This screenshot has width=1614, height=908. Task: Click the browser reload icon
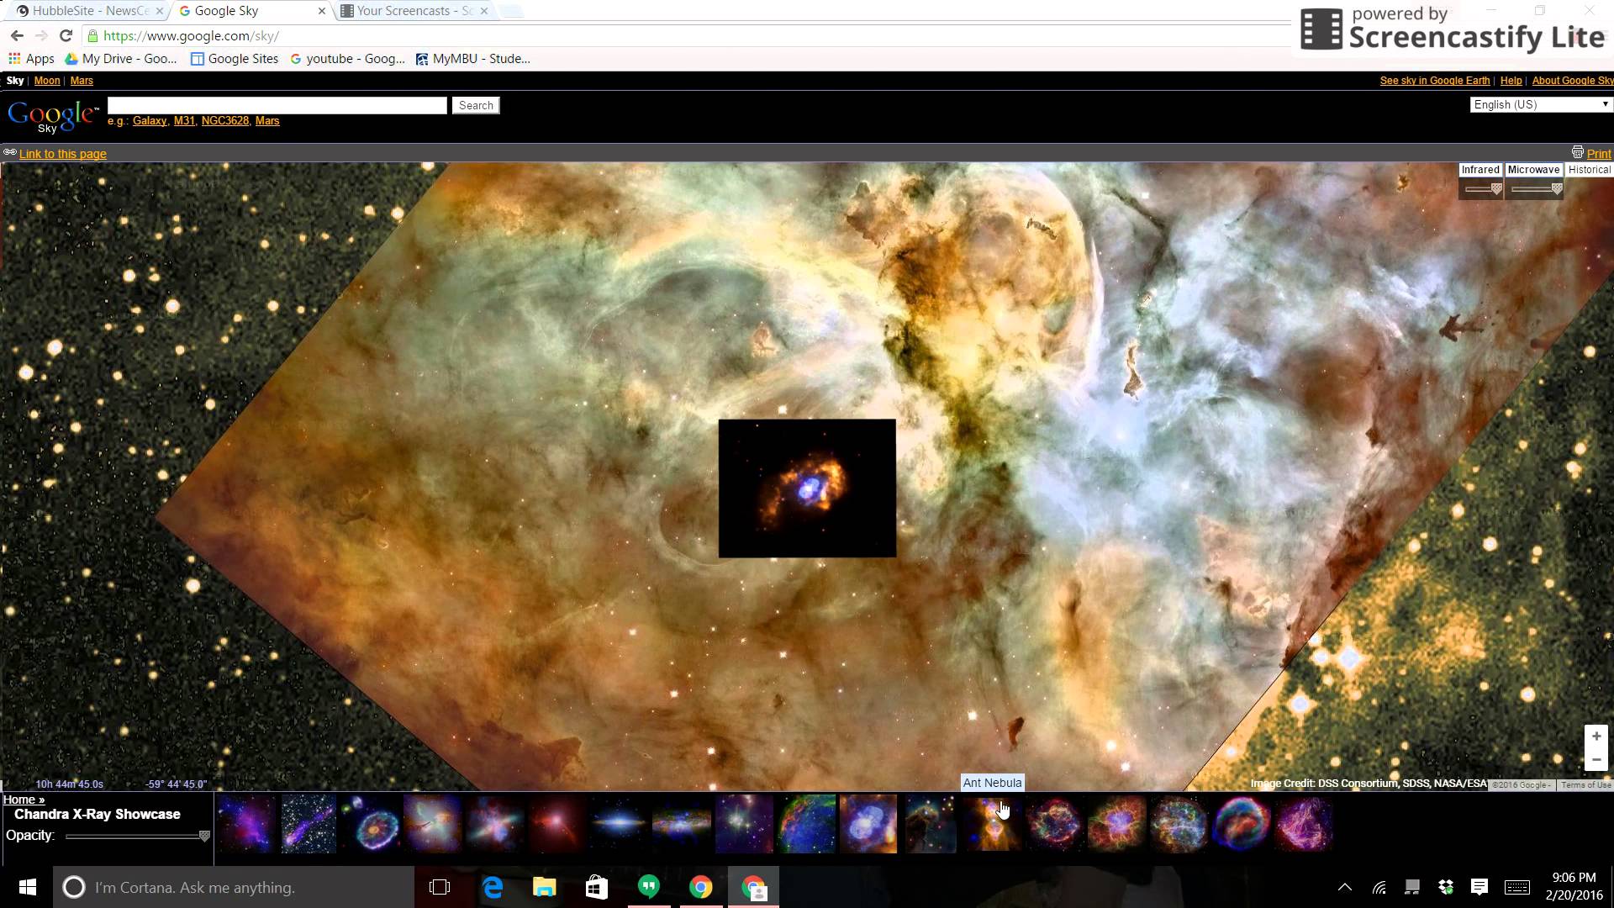click(66, 35)
